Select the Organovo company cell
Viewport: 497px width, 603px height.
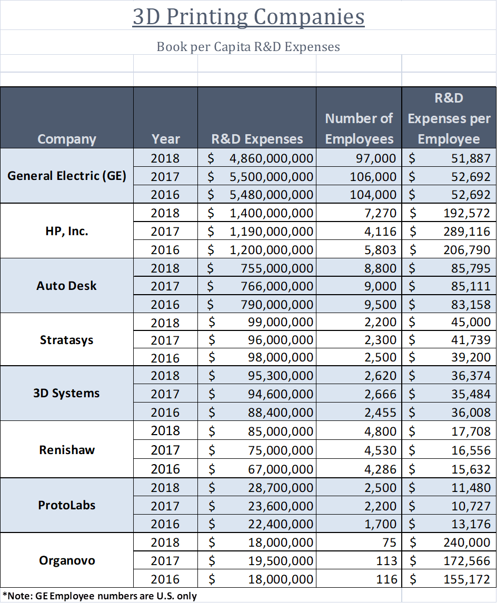tap(67, 560)
